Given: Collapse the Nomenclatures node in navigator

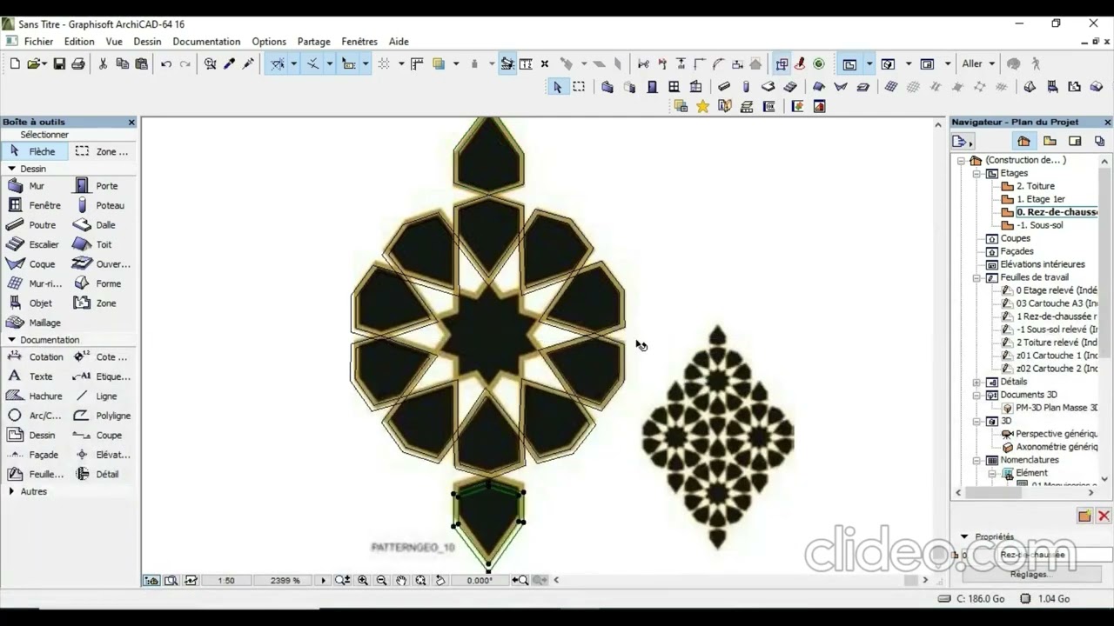Looking at the screenshot, I should coord(976,460).
